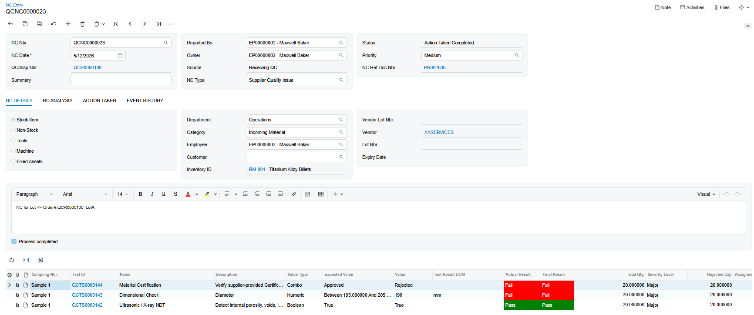Select the Non-Stock radio button
This screenshot has height=315, width=754.
(x=13, y=130)
